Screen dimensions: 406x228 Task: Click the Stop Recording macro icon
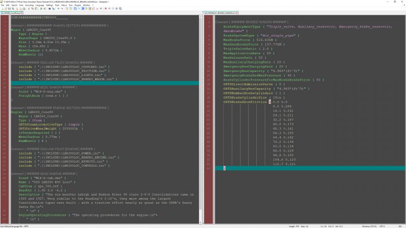click(109, 9)
